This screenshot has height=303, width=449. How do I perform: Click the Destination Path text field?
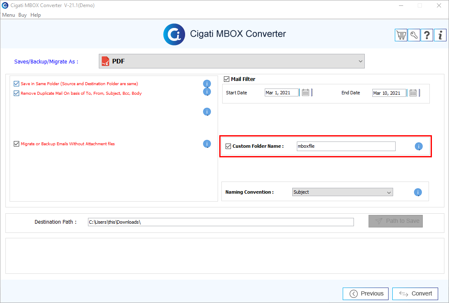[221, 222]
